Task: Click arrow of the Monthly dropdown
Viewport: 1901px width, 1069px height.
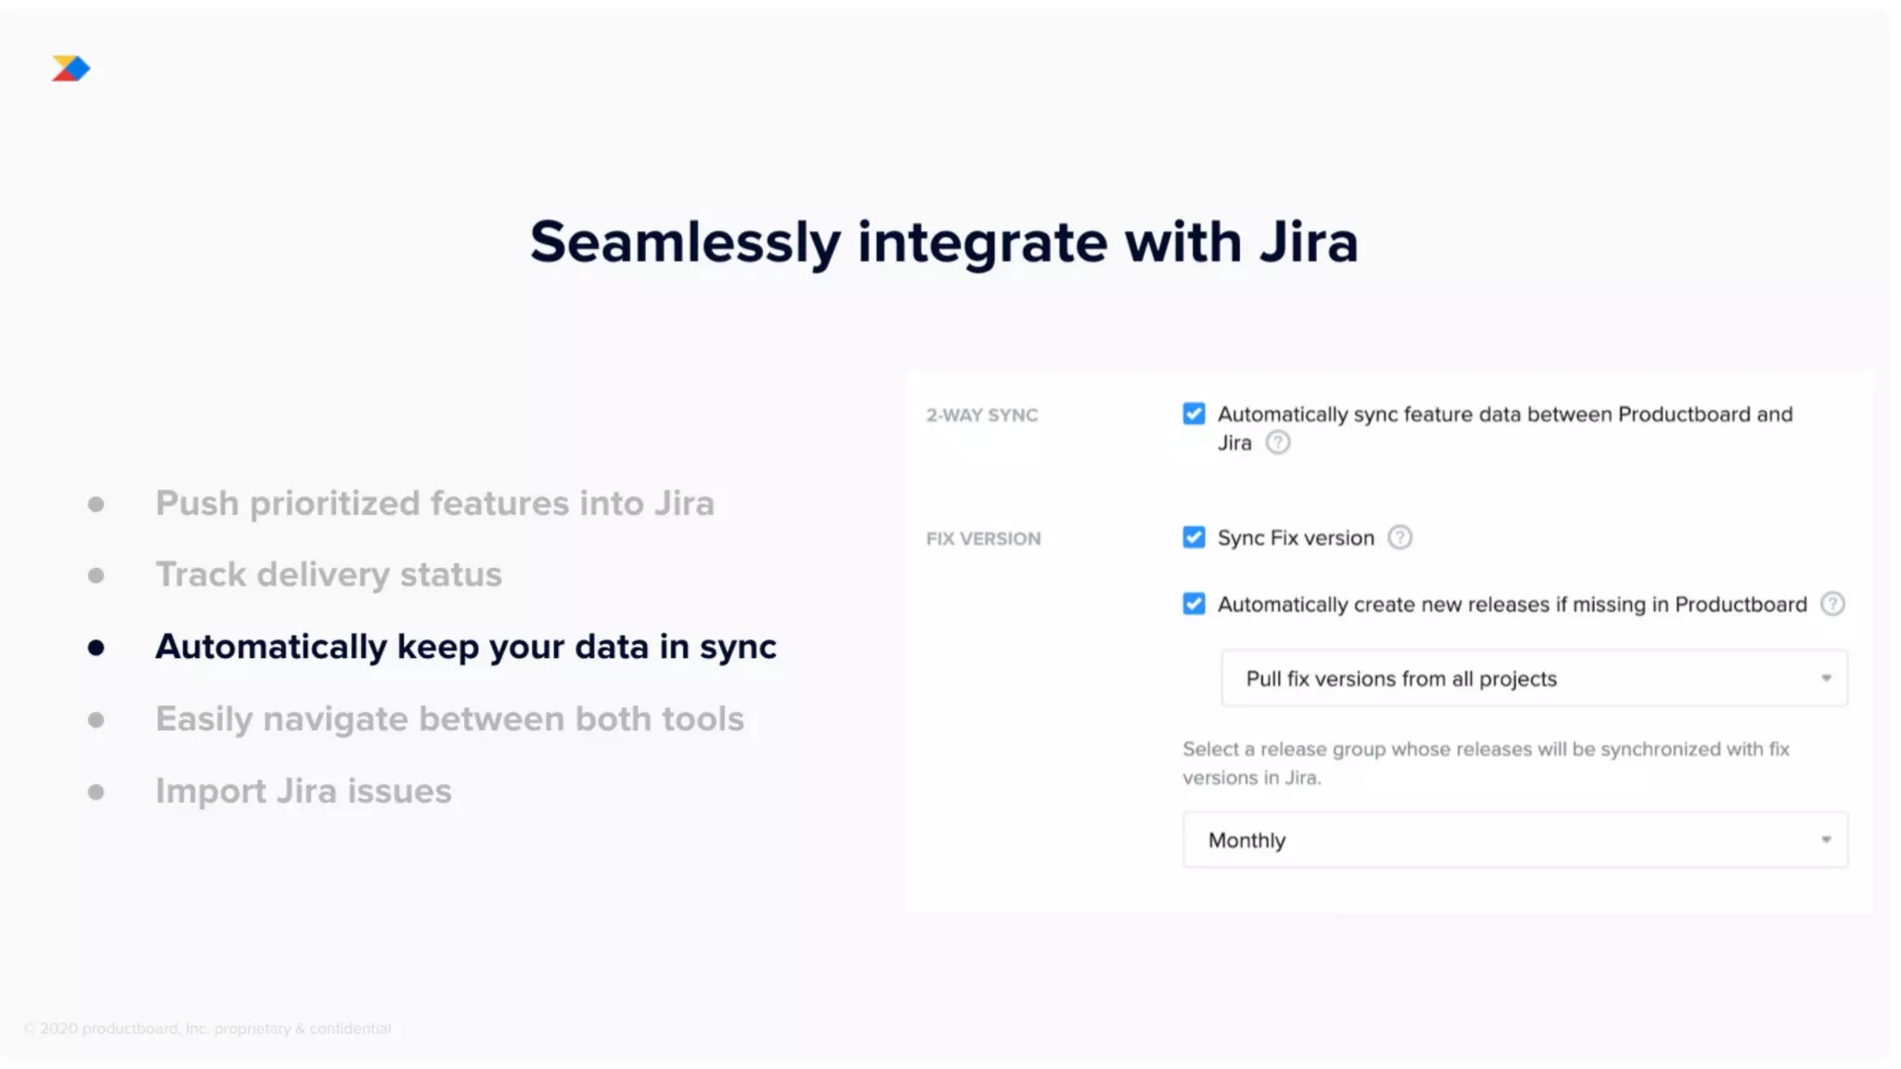Action: (x=1826, y=840)
